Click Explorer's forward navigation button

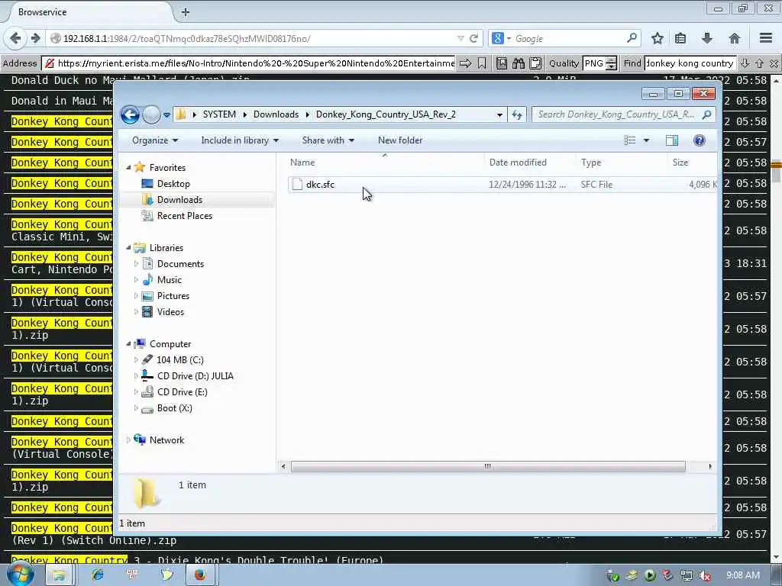coord(151,114)
